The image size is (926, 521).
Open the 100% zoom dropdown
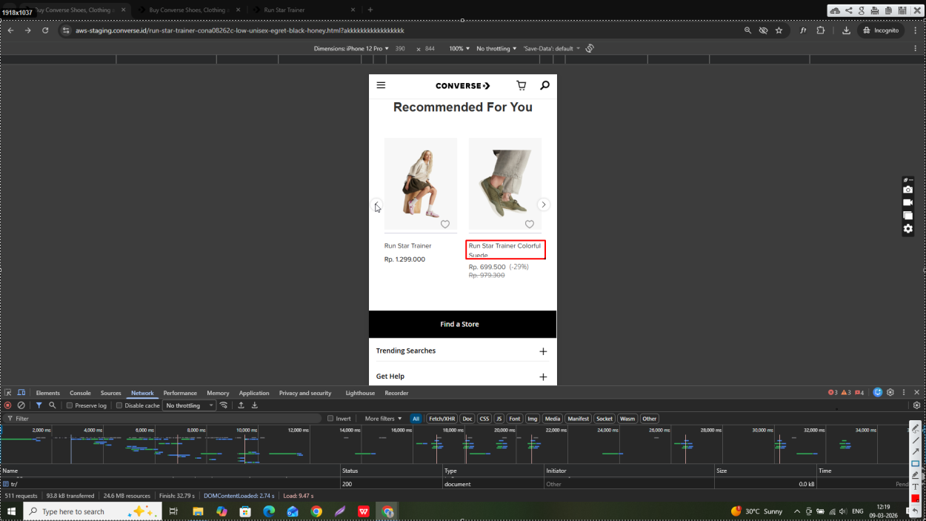click(x=459, y=48)
